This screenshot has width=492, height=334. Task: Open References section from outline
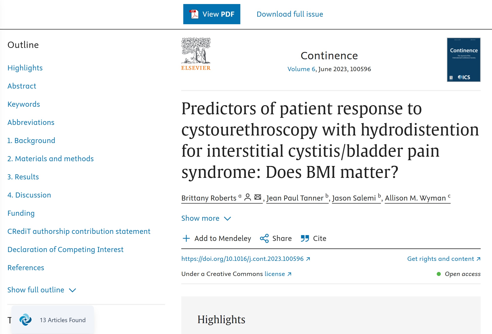(x=26, y=268)
